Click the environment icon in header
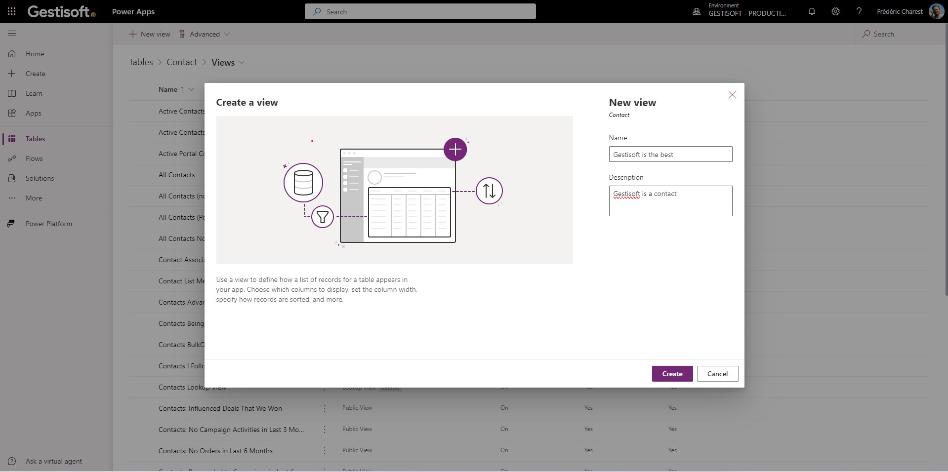 pyautogui.click(x=697, y=11)
